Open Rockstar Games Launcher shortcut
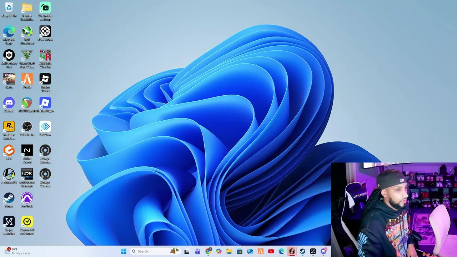 [x=9, y=131]
